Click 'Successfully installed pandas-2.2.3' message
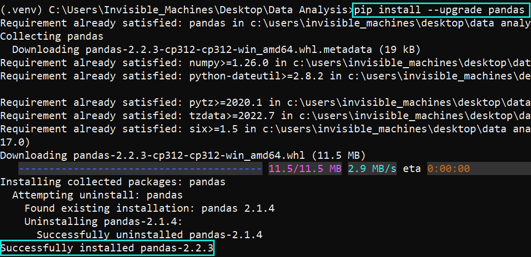 pyautogui.click(x=107, y=248)
